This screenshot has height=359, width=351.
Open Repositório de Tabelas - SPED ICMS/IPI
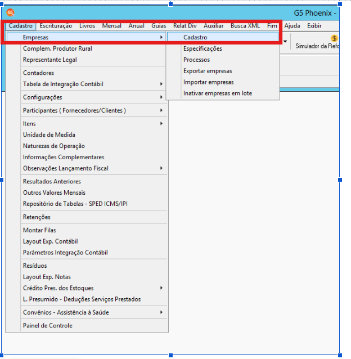click(86, 204)
